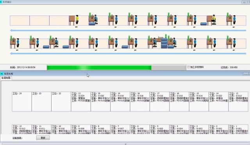Select worker at workstation 17 in simulation
The width and height of the screenshot is (250, 145).
pyautogui.click(x=155, y=21)
